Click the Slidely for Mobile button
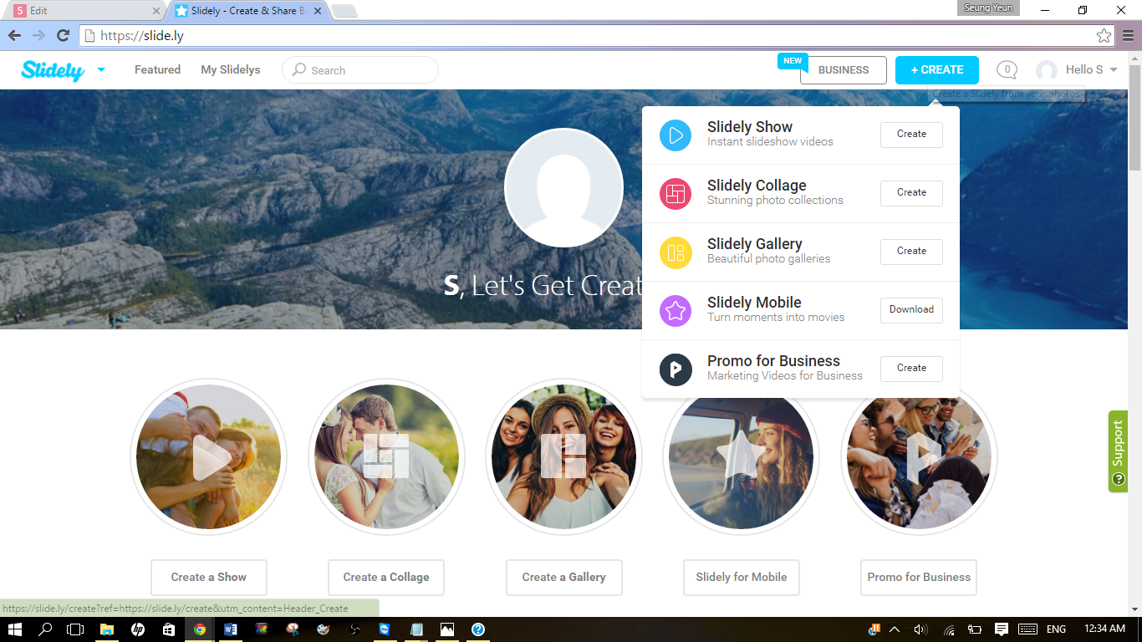1142x642 pixels. (x=742, y=578)
